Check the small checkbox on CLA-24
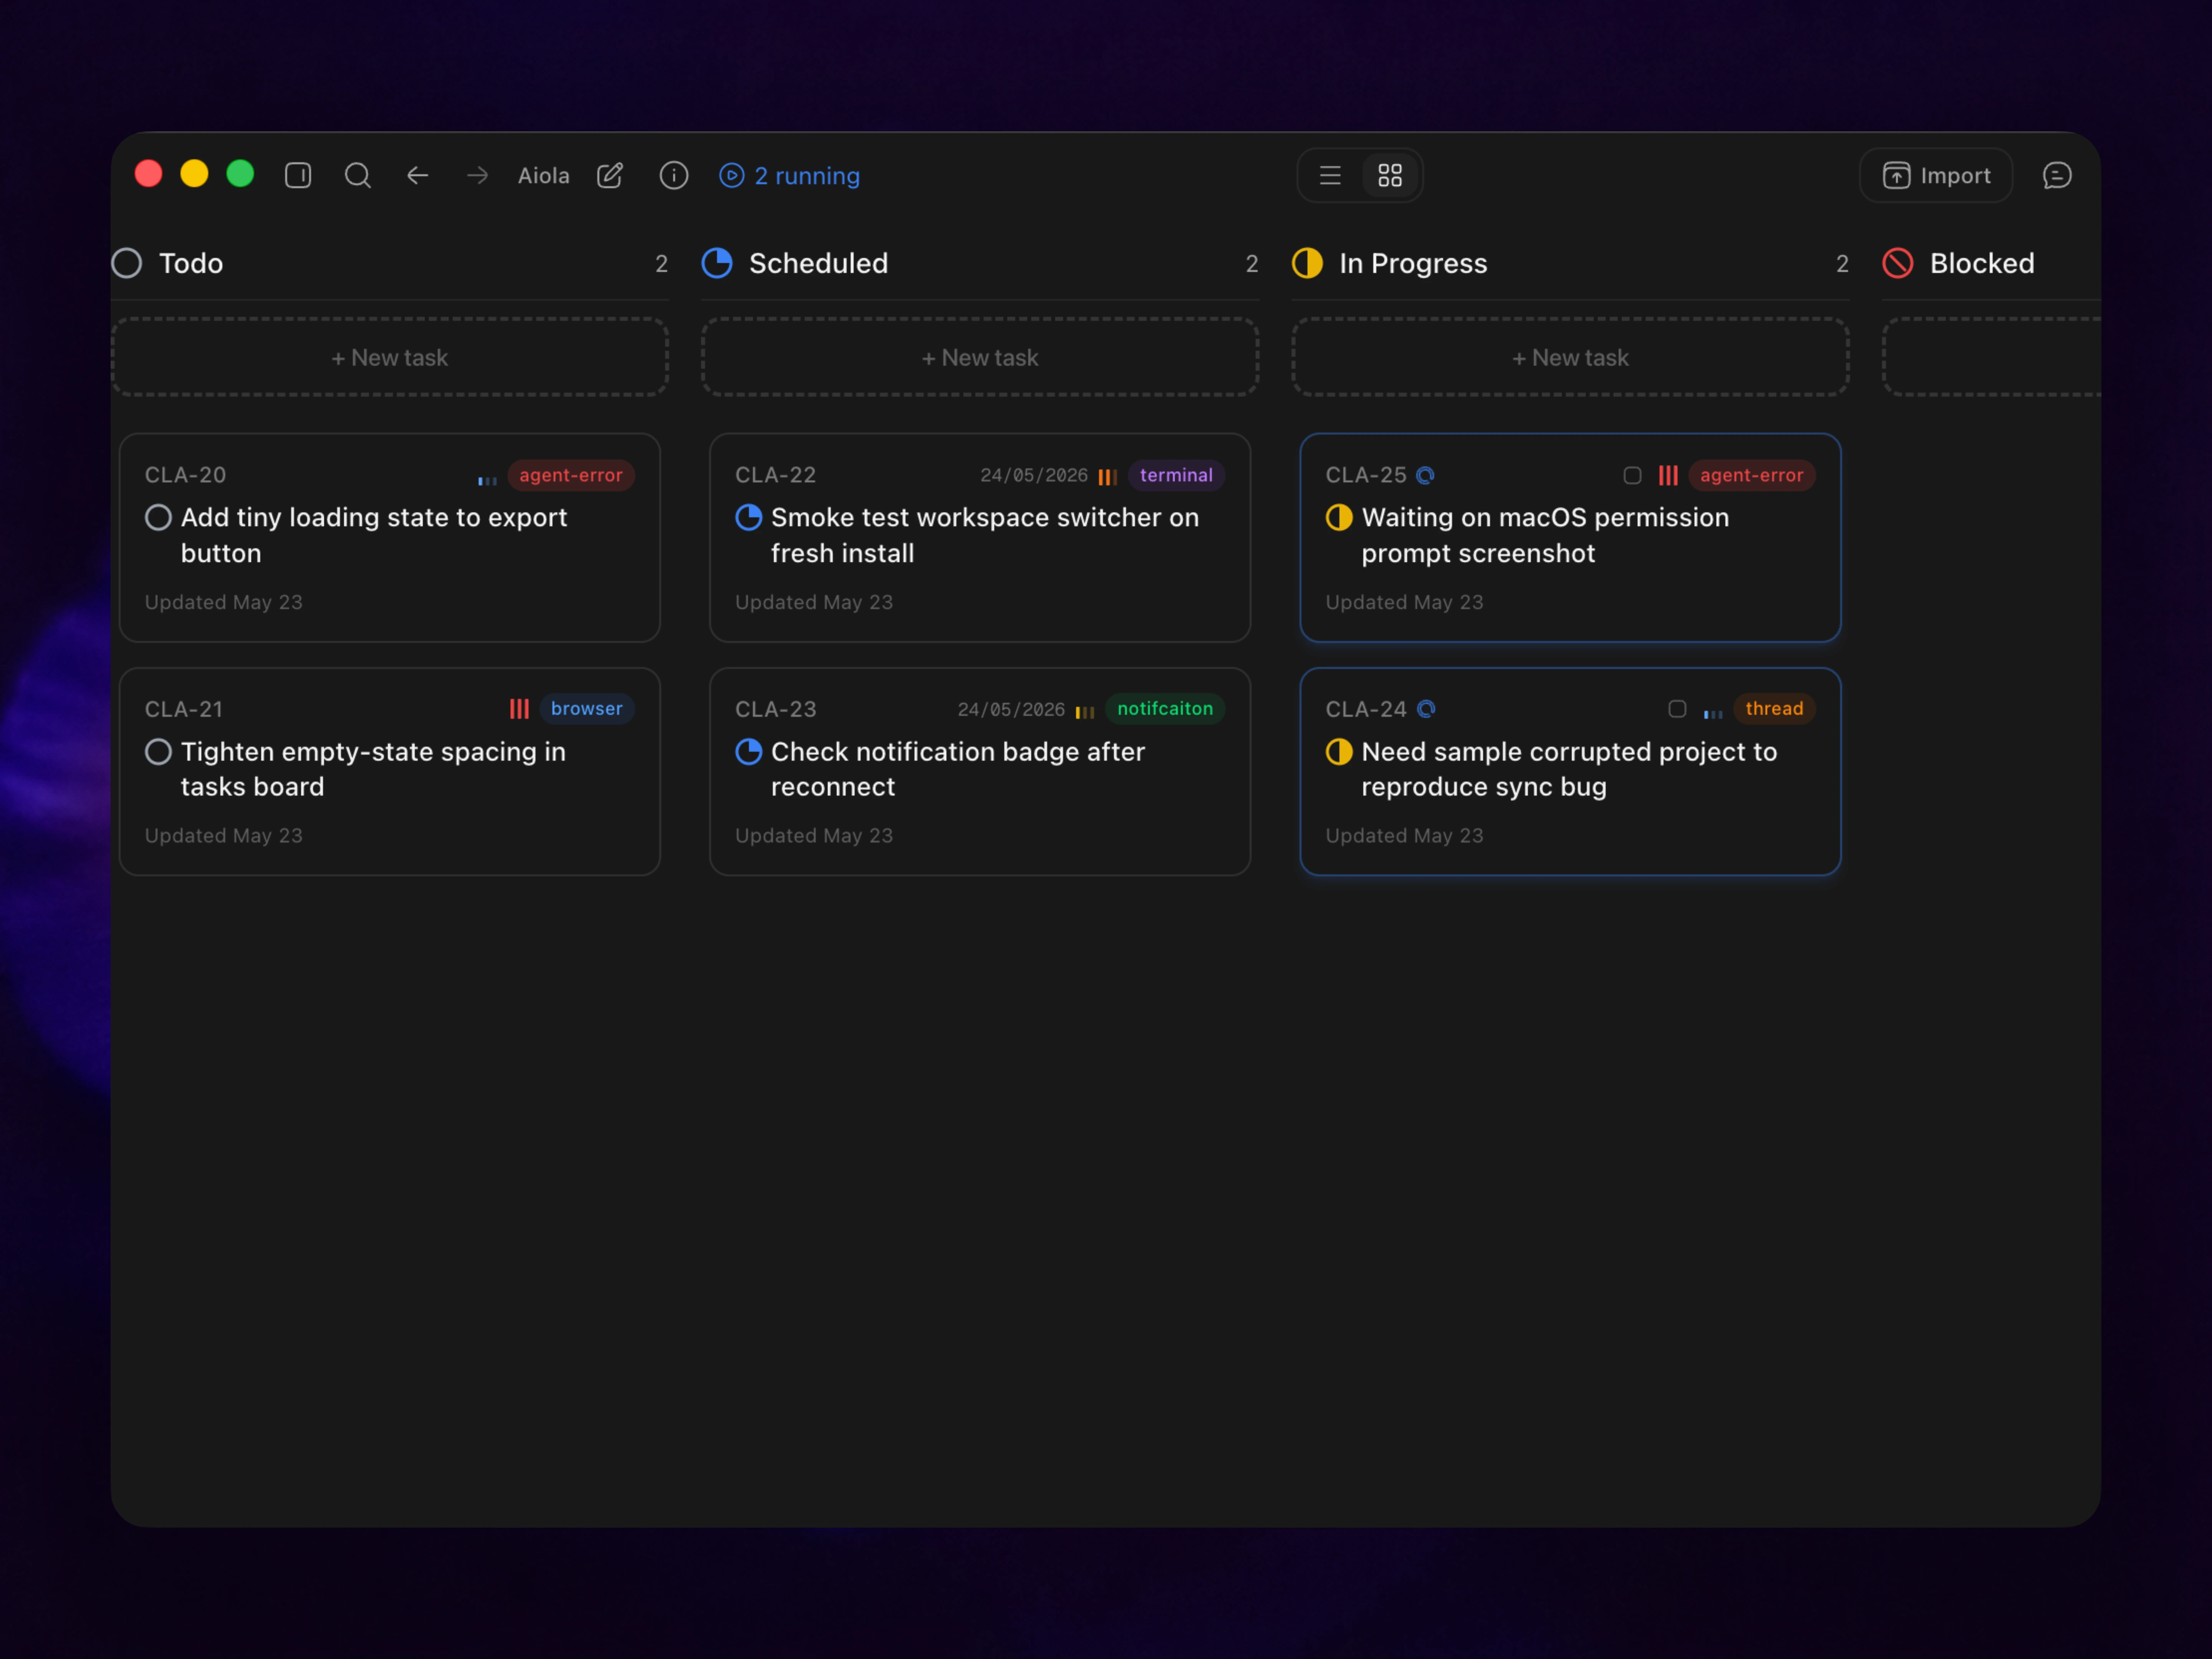The height and width of the screenshot is (1659, 2212). click(x=1677, y=709)
